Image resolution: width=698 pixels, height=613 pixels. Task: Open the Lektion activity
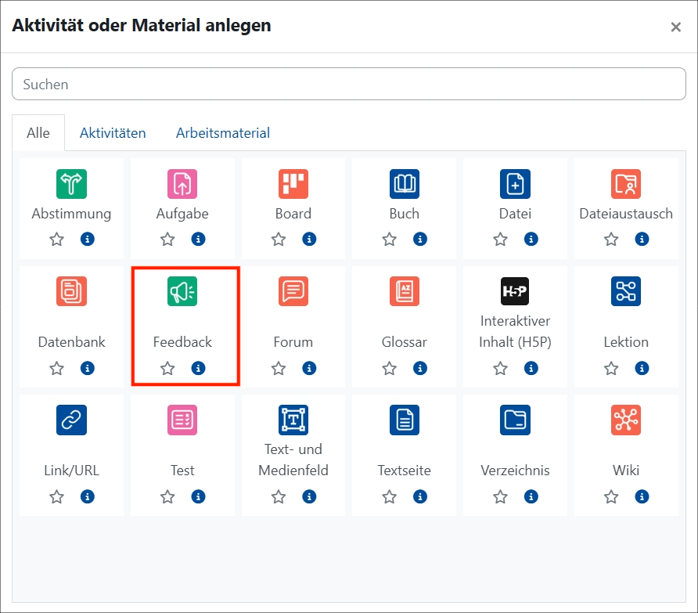[626, 290]
